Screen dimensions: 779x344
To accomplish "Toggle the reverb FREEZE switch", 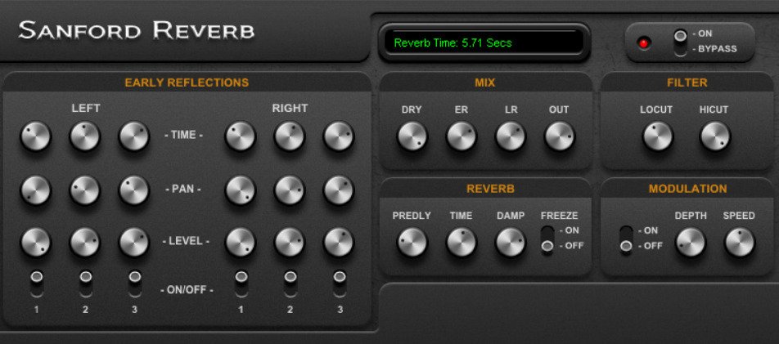I will pyautogui.click(x=547, y=240).
